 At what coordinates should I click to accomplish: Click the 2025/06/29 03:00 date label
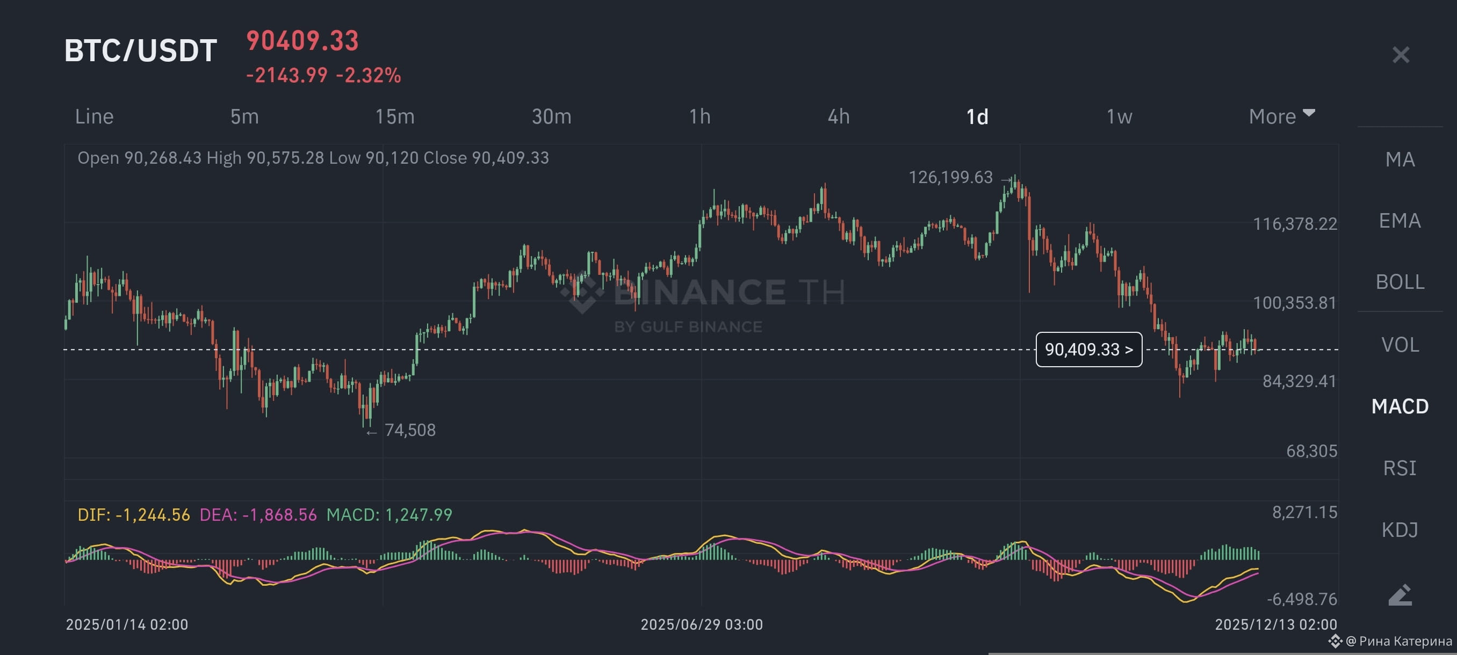(701, 624)
